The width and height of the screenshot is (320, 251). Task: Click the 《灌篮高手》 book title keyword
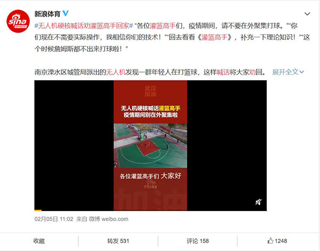(x=214, y=37)
